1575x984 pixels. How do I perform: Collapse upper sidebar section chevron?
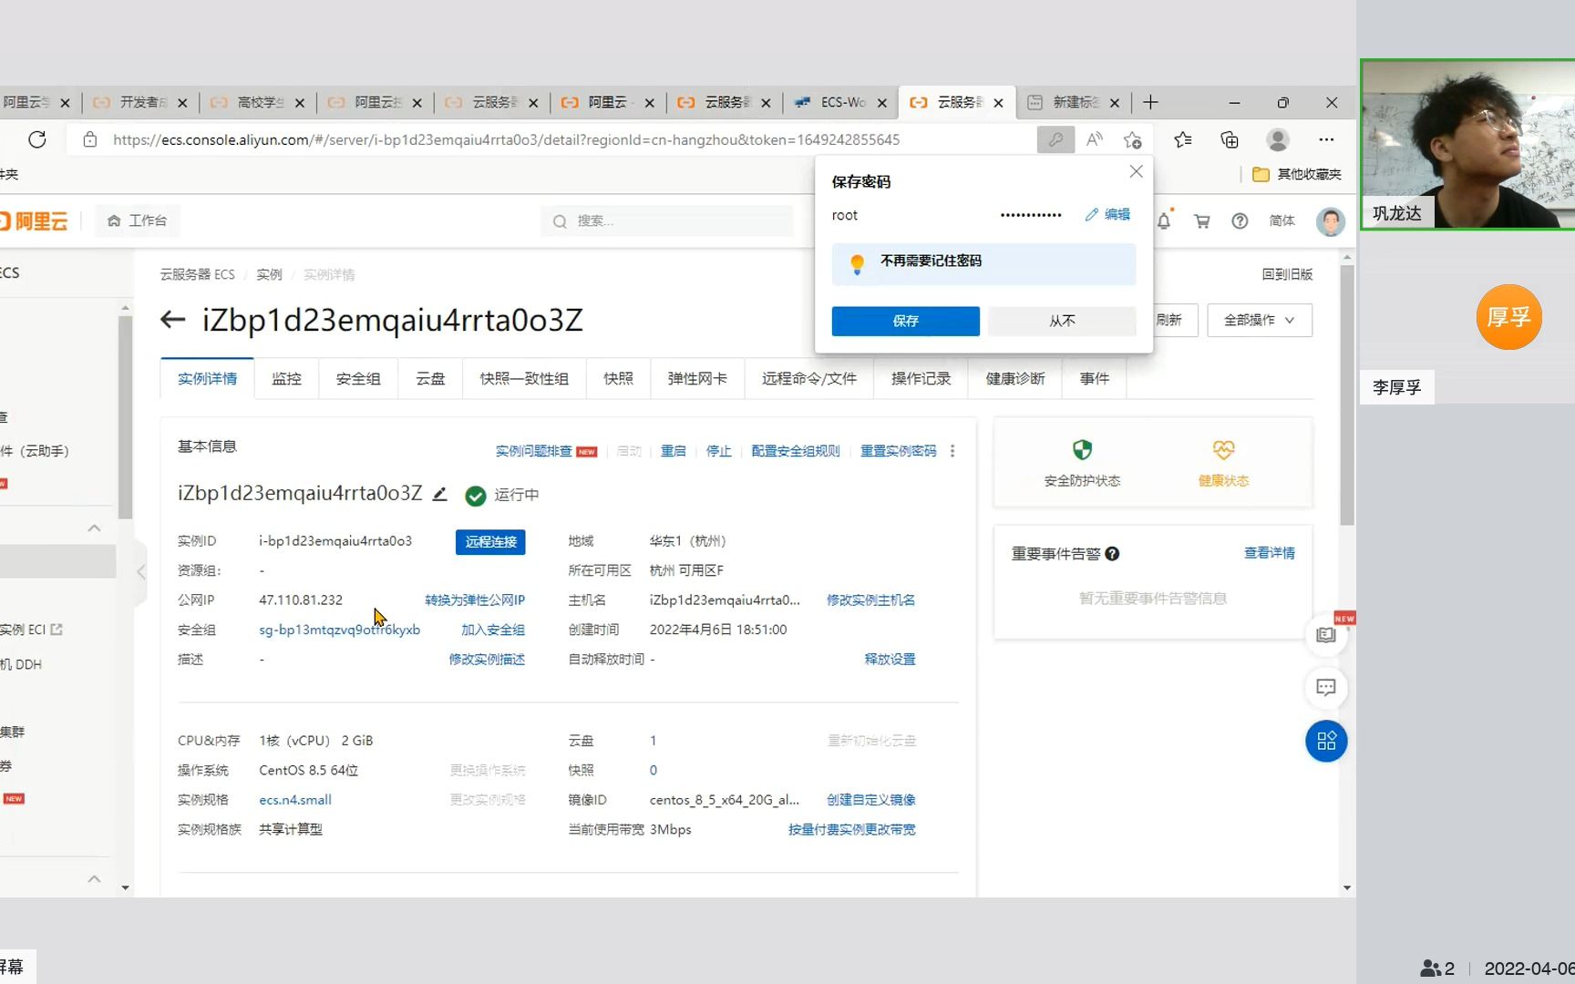[94, 528]
